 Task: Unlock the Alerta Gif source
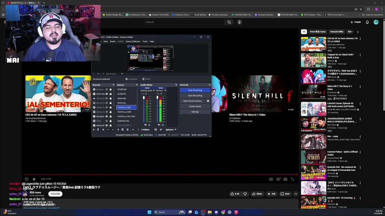click(110, 125)
